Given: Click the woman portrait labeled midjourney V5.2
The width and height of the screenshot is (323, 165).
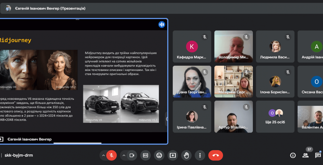Looking at the screenshot, I should 57,70.
